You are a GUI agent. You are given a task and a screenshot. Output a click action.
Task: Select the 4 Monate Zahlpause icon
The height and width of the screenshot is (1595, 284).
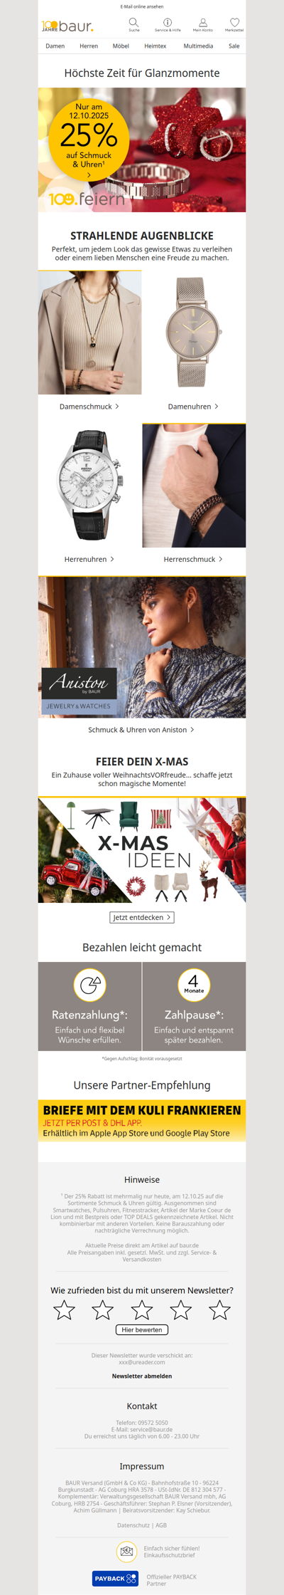[194, 985]
